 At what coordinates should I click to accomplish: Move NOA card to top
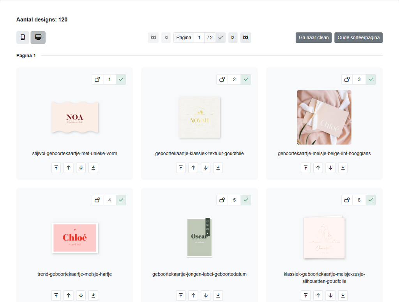tap(56, 168)
